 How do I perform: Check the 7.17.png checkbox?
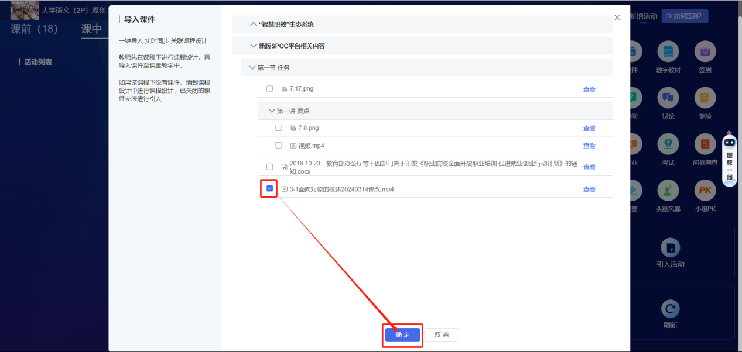pyautogui.click(x=269, y=88)
